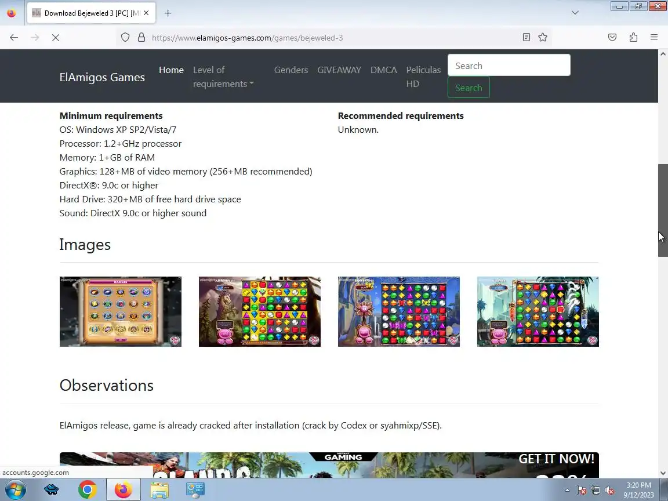Click the 'Graphics: 128+MB' line
This screenshot has height=501, width=668.
(x=186, y=171)
